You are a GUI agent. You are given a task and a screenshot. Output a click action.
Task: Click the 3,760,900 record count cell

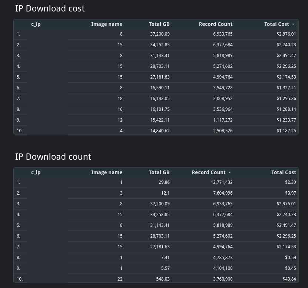coord(223,279)
